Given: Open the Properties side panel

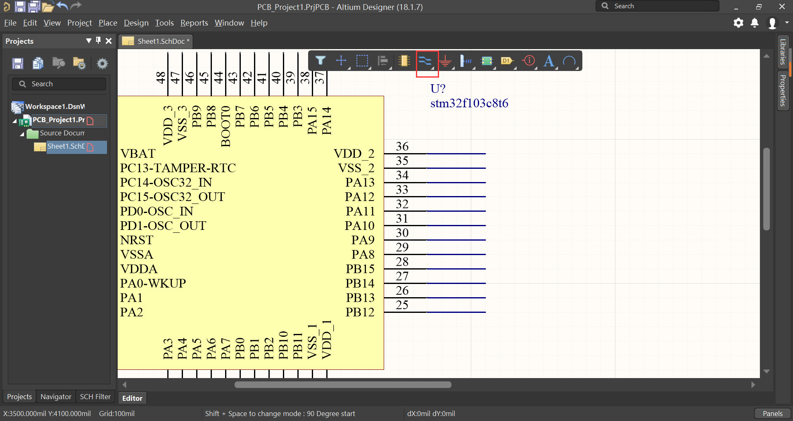Looking at the screenshot, I should click(x=783, y=90).
